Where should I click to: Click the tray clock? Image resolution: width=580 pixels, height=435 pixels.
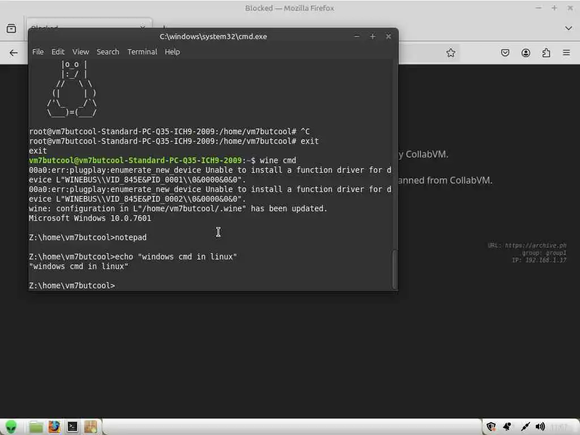(558, 427)
